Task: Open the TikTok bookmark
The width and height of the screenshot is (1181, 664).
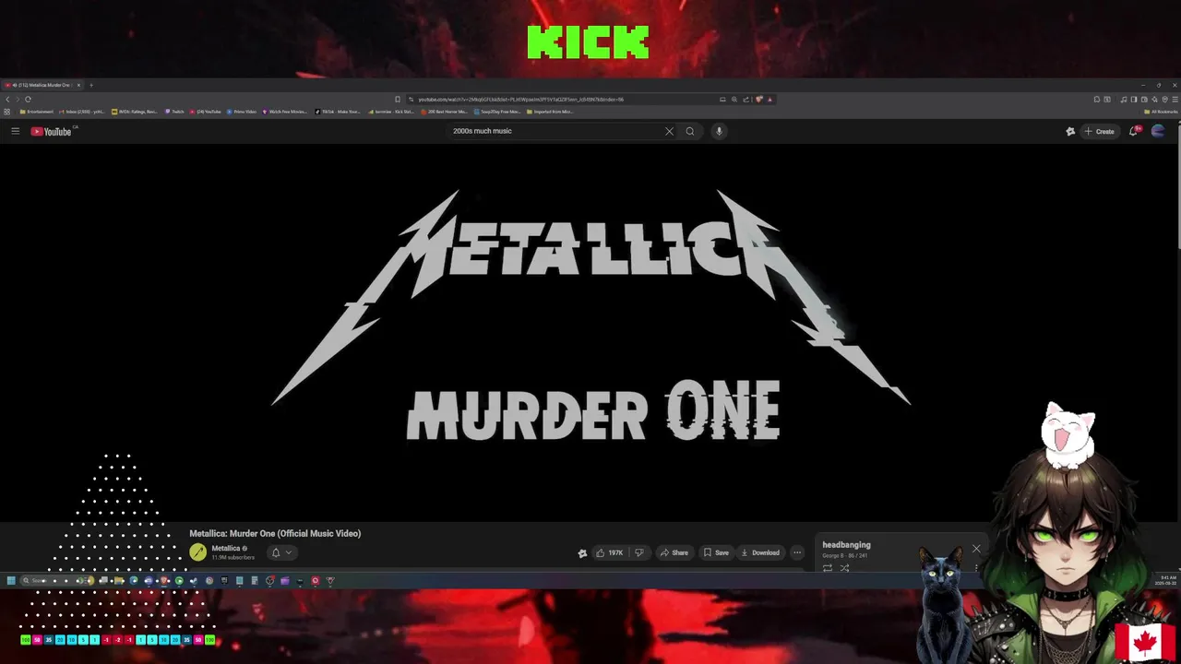Action: pyautogui.click(x=338, y=112)
